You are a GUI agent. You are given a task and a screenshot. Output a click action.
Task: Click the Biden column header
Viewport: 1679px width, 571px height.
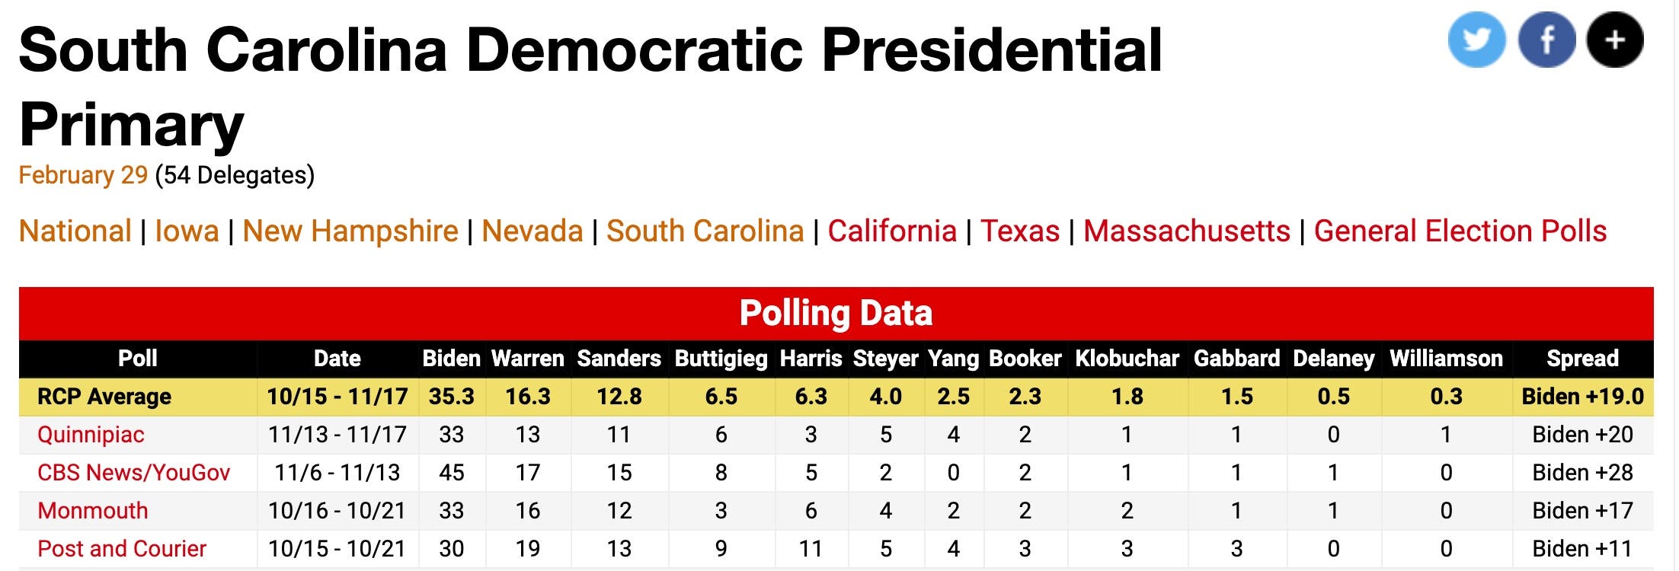click(x=451, y=359)
